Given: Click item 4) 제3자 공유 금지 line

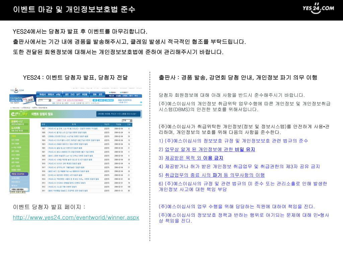Looking at the screenshot, I should coord(239,167).
